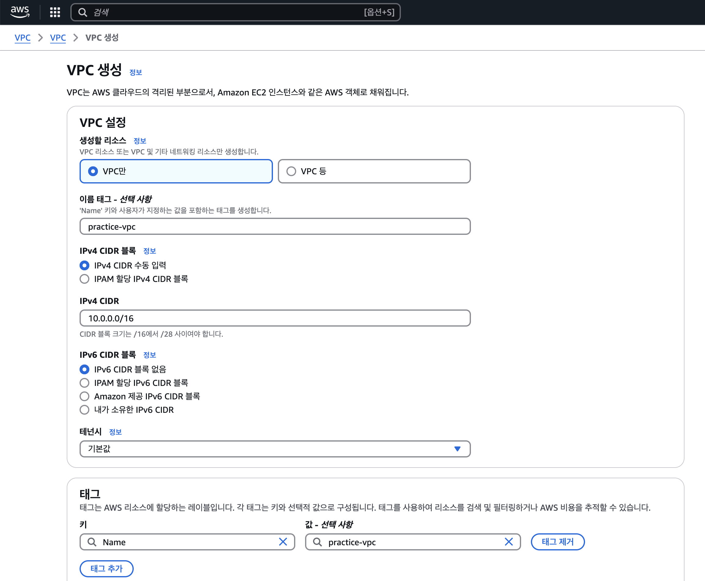This screenshot has width=705, height=581.
Task: Select 'Amazon 제공 IPv6 CIDR 블록' radio
Action: click(85, 396)
